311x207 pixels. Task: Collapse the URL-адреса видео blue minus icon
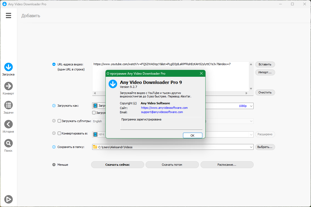click(54, 64)
